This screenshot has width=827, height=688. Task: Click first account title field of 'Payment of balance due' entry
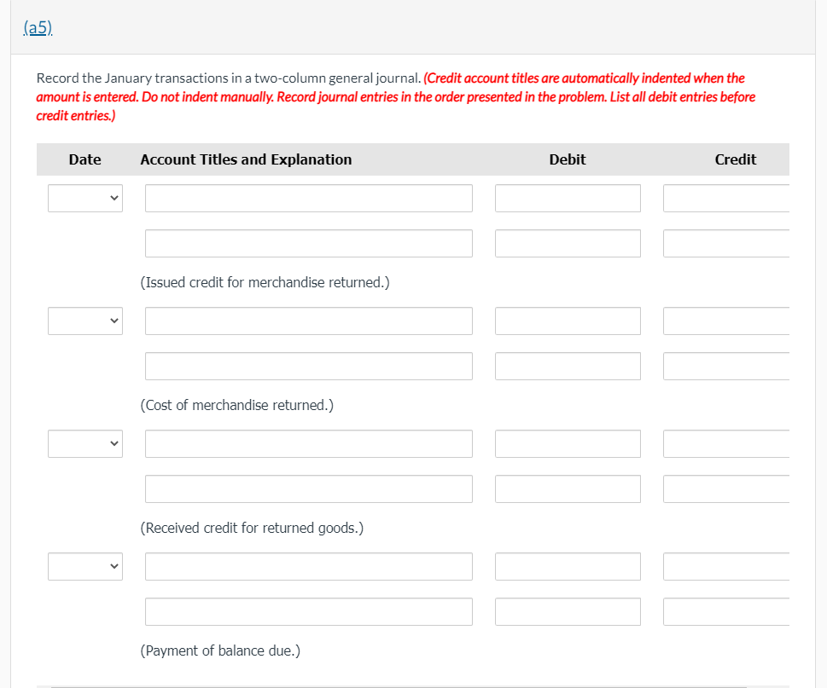click(x=309, y=566)
